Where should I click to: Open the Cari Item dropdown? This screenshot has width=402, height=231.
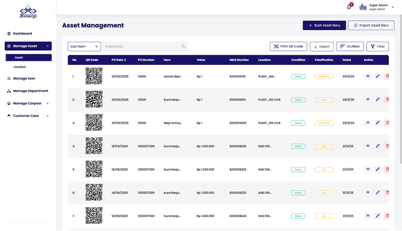pos(84,47)
